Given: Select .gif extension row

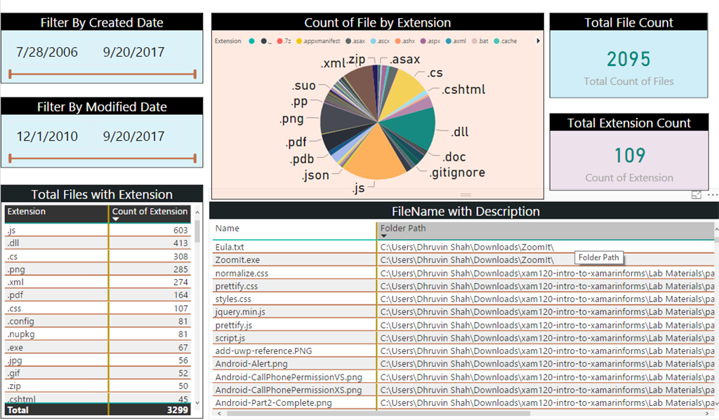Looking at the screenshot, I should [x=98, y=373].
